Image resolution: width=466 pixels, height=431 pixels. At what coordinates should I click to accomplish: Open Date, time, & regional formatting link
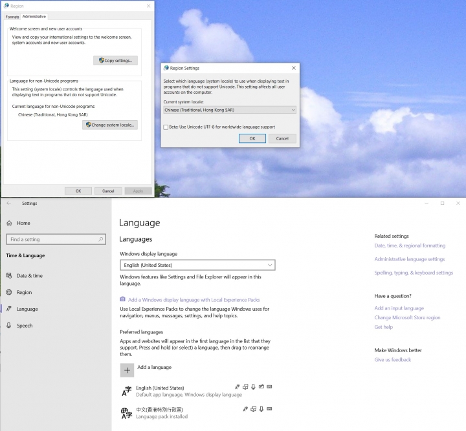pyautogui.click(x=410, y=246)
